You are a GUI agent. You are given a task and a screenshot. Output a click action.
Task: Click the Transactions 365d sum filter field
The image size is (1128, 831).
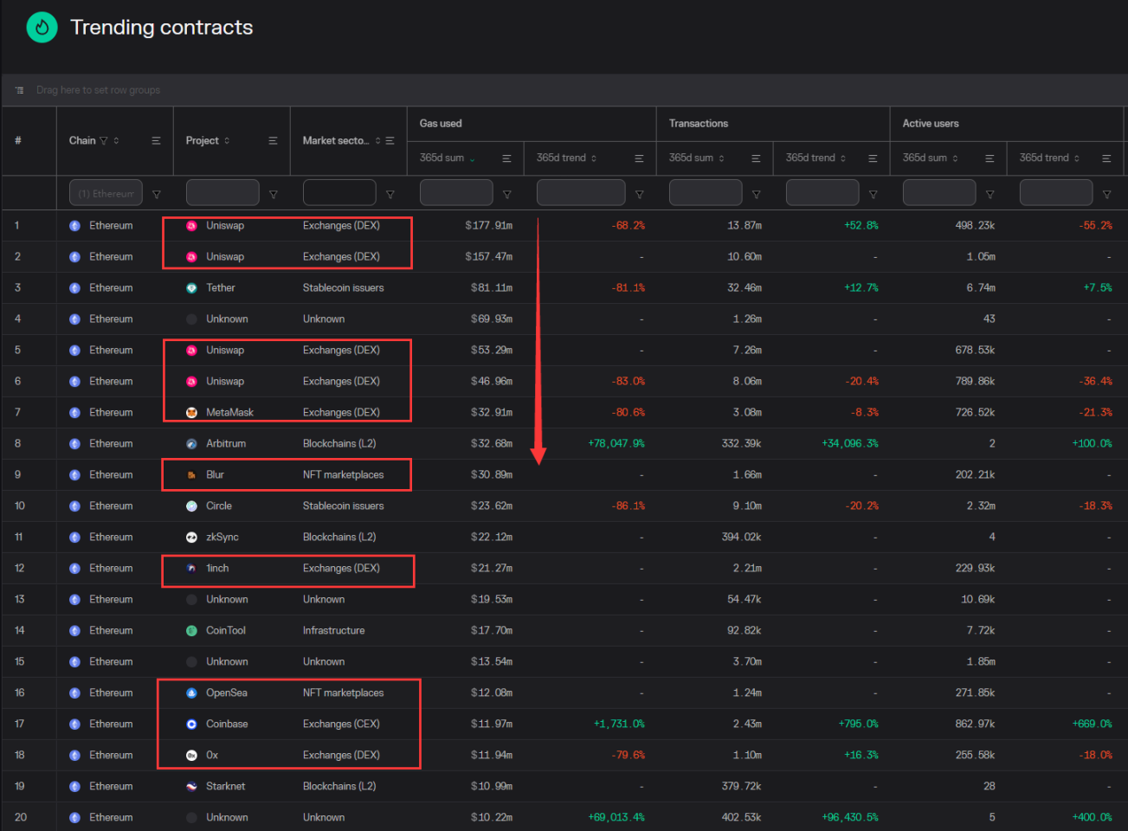pos(706,193)
